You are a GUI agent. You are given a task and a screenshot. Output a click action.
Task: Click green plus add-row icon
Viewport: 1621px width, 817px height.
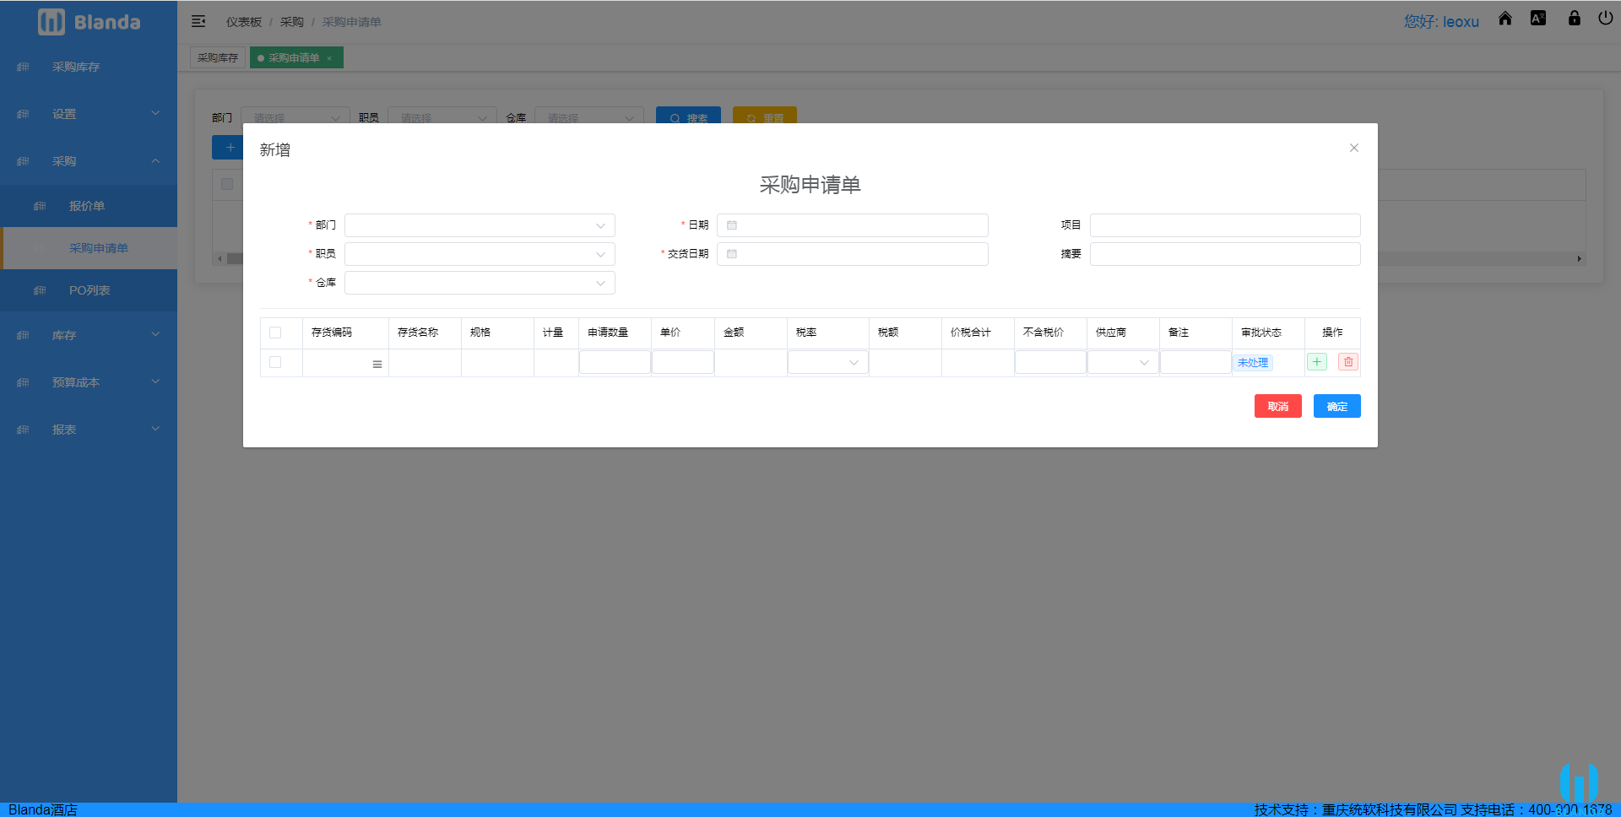[1316, 362]
